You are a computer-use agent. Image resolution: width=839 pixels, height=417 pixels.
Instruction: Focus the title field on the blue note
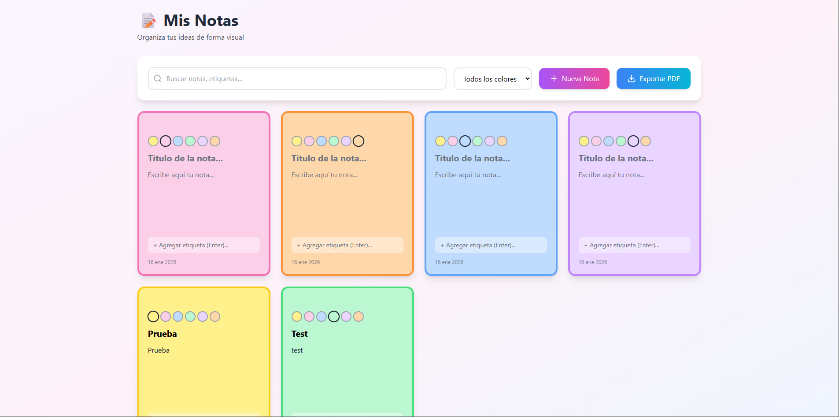[491, 158]
